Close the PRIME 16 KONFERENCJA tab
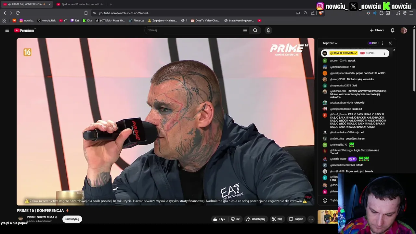Image resolution: width=416 pixels, height=234 pixels. coord(49,4)
